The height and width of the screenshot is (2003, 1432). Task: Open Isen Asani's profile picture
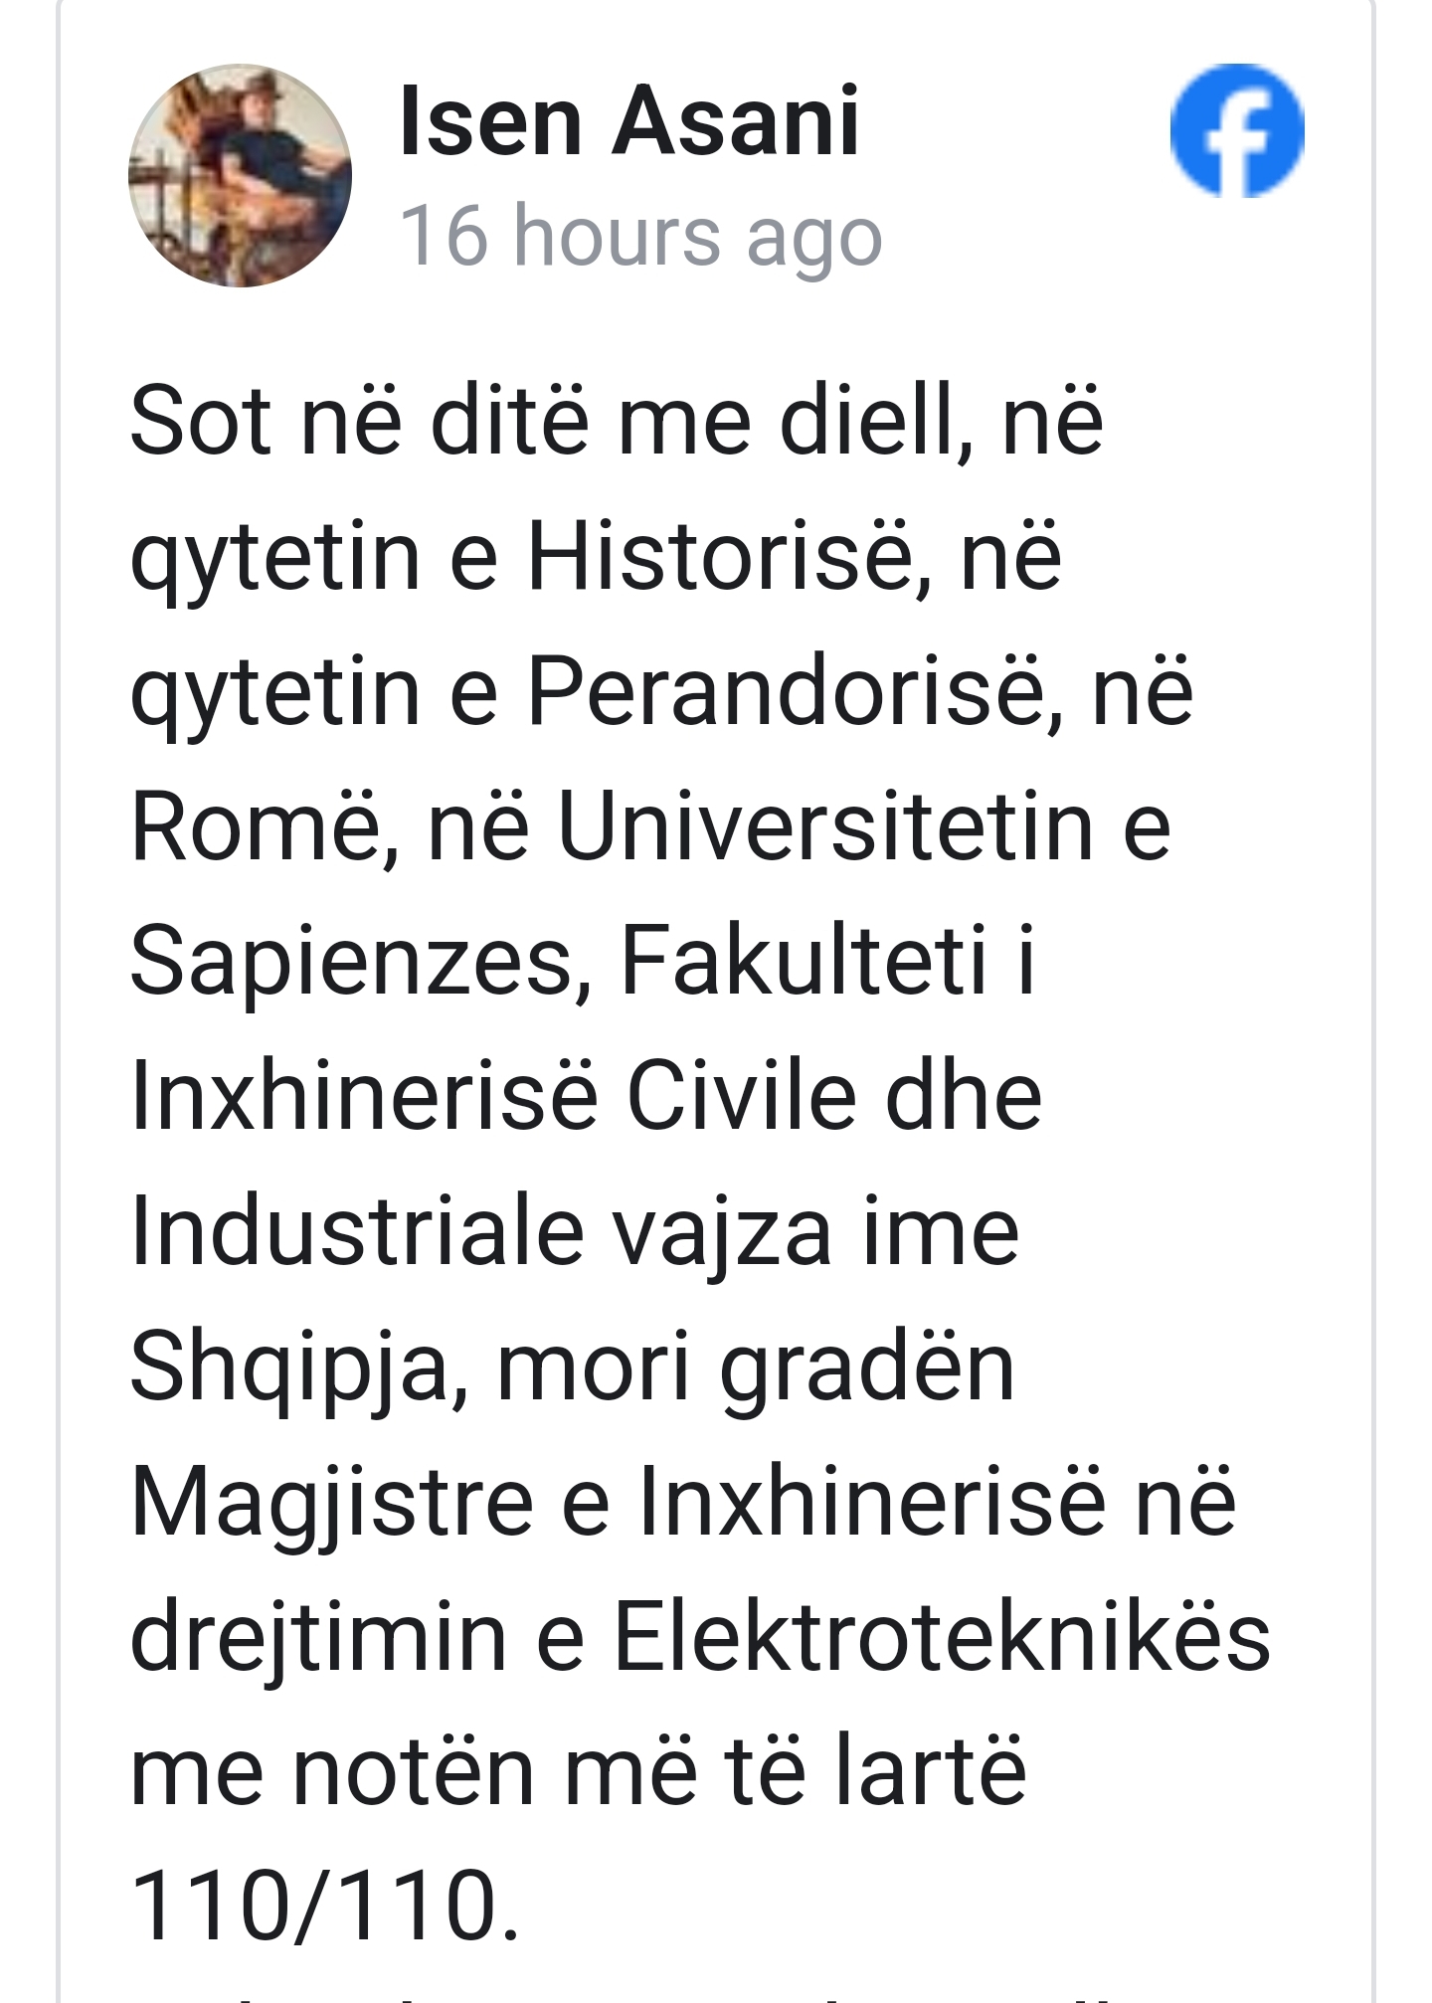click(240, 176)
